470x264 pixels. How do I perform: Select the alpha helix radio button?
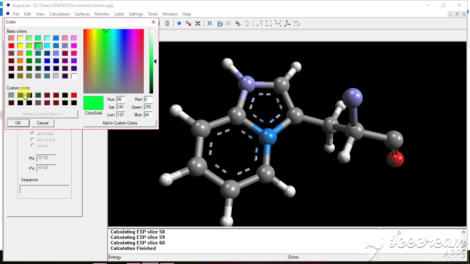click(x=33, y=133)
